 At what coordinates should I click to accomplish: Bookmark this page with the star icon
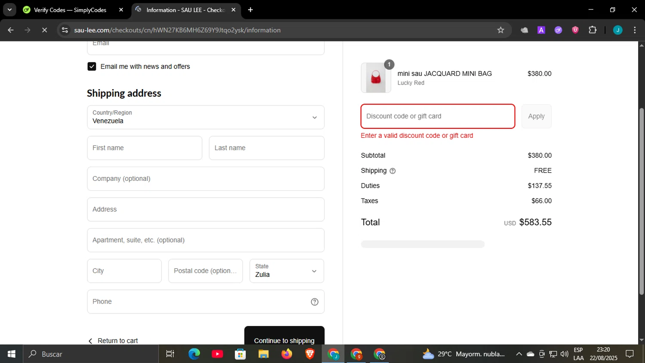(501, 30)
